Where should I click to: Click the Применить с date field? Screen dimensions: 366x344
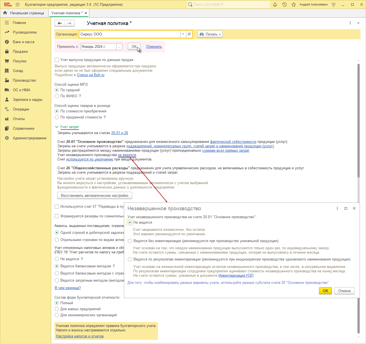coord(98,46)
